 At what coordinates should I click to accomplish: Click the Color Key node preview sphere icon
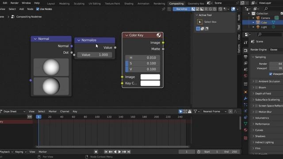pos(159,35)
